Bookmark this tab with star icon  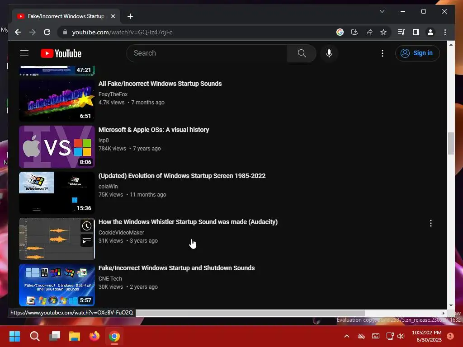[x=383, y=32]
